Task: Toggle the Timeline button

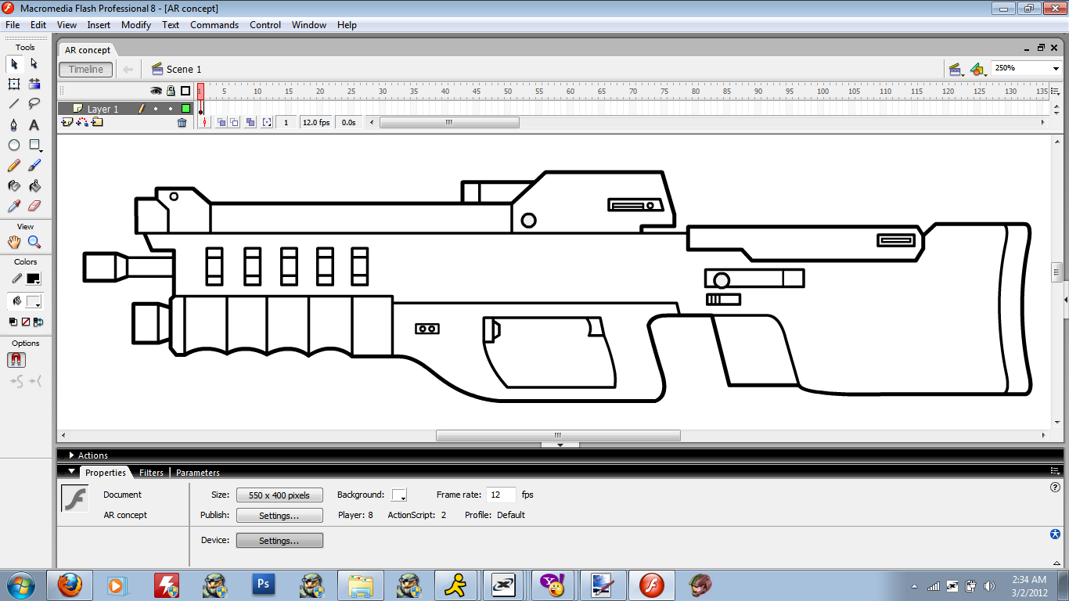Action: [86, 70]
